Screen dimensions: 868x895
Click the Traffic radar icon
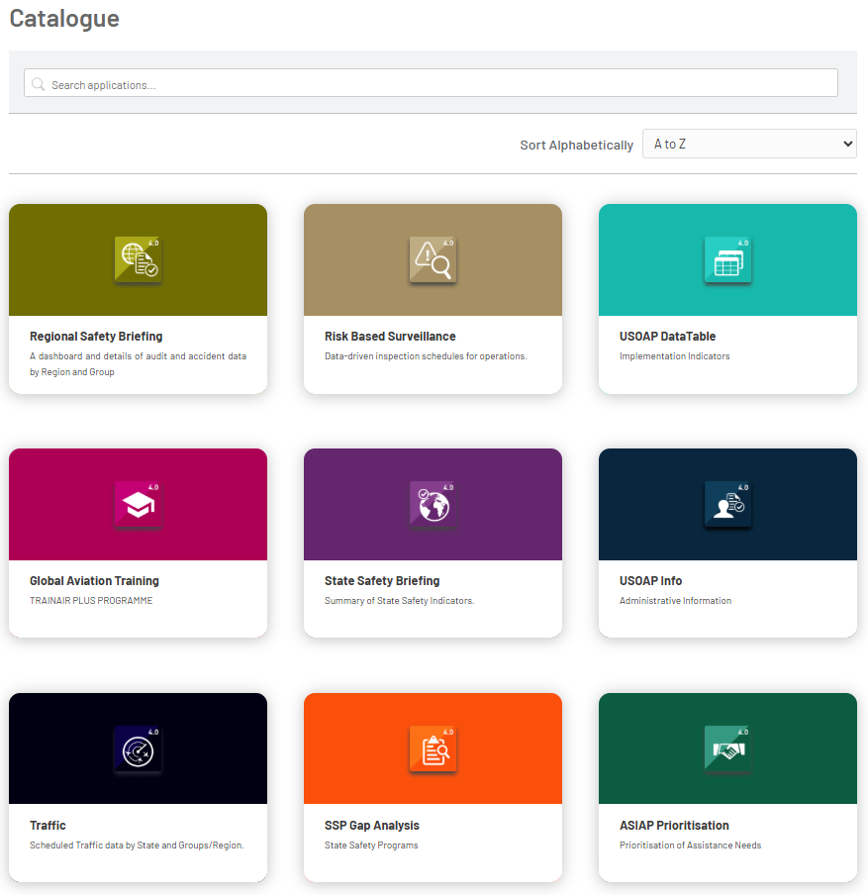coord(138,749)
